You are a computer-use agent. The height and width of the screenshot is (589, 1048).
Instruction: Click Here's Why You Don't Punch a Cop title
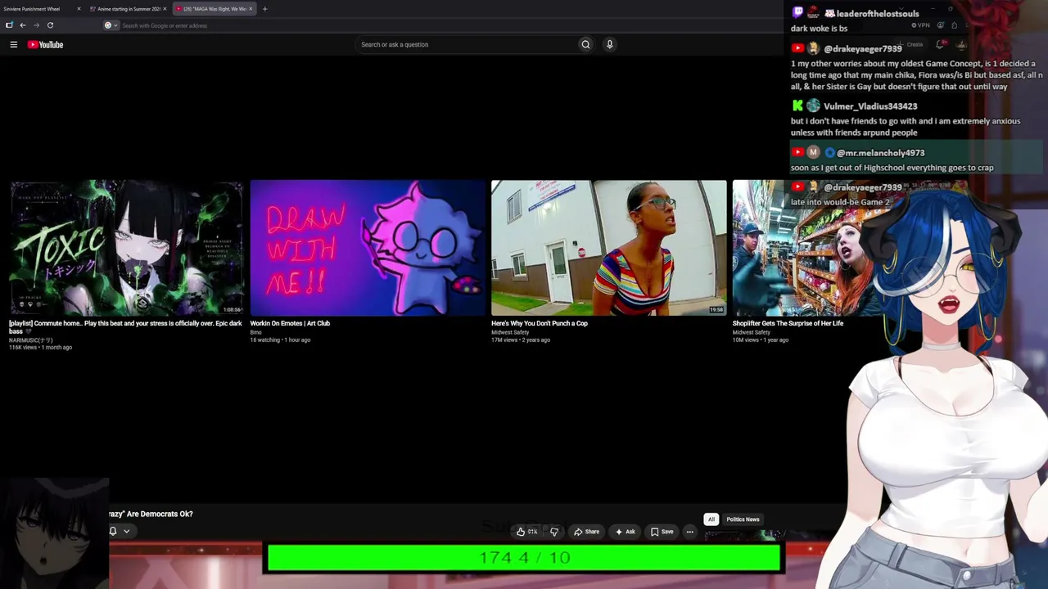pos(540,323)
